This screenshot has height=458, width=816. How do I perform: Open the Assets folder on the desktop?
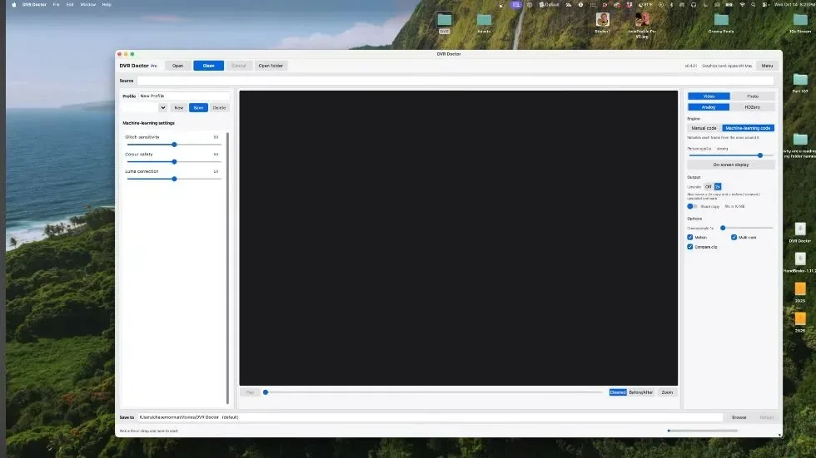point(484,21)
